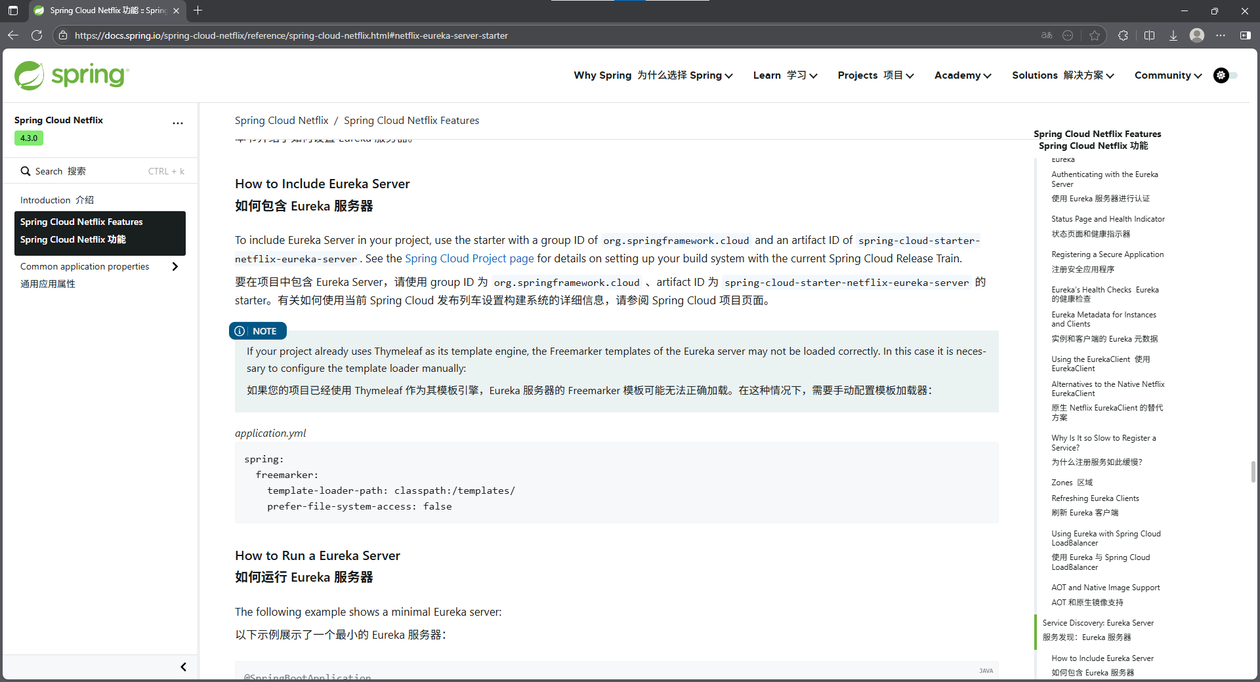Screen dimensions: 1260x682
Task: Open browser extensions menu
Action: click(1123, 35)
